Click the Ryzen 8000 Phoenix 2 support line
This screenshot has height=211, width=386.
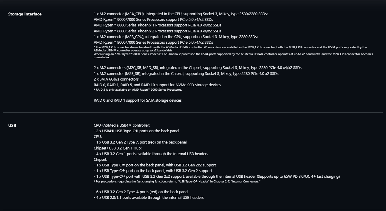(x=157, y=31)
